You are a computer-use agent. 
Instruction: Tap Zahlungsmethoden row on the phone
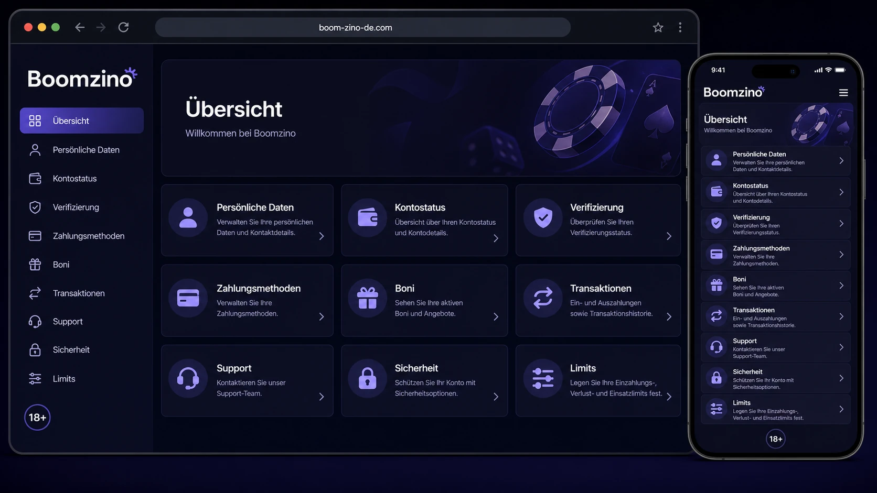point(775,255)
